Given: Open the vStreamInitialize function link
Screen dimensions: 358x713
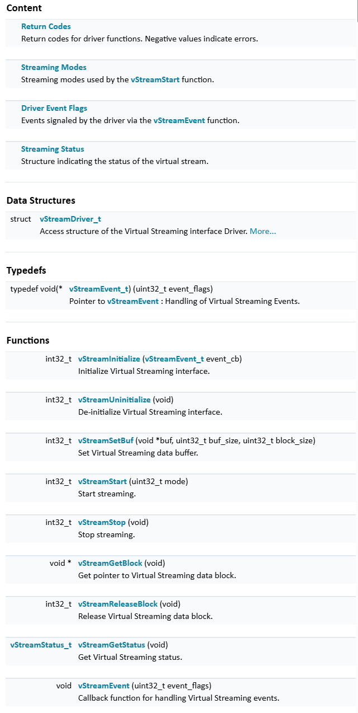Looking at the screenshot, I should (x=109, y=359).
